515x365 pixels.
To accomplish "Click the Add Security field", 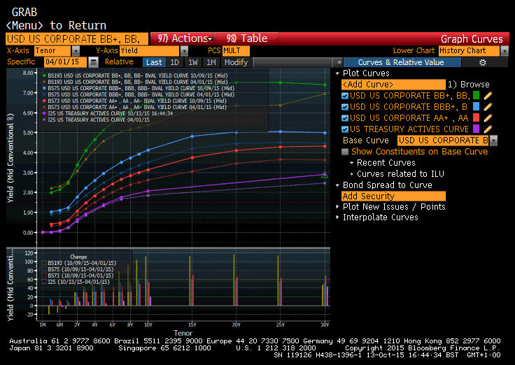I will click(x=393, y=196).
